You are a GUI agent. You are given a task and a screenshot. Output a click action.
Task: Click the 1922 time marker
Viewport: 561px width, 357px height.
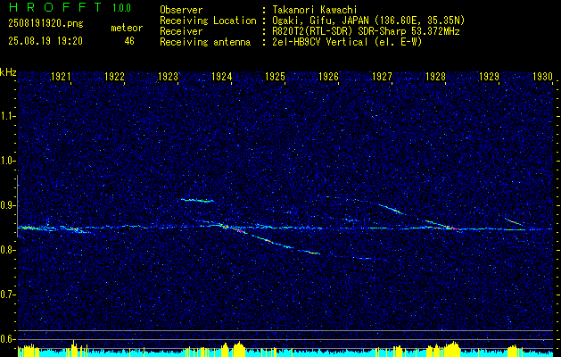click(114, 76)
